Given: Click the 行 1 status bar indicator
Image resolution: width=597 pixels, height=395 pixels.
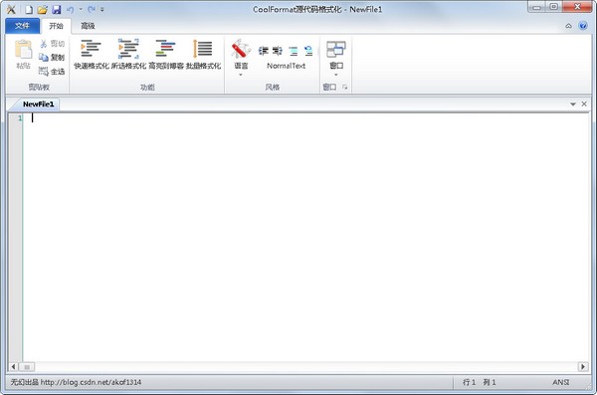Looking at the screenshot, I should [x=469, y=382].
